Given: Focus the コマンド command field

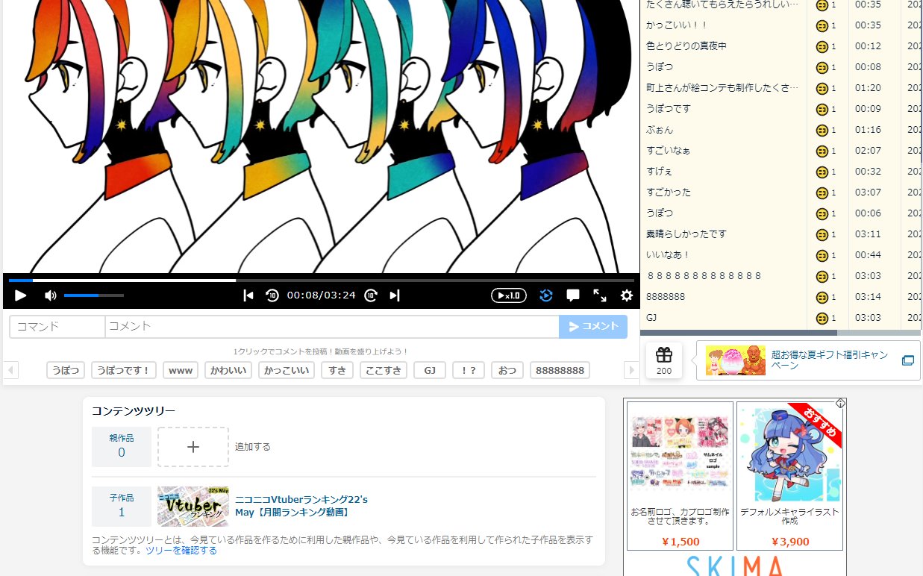Looking at the screenshot, I should tap(57, 327).
